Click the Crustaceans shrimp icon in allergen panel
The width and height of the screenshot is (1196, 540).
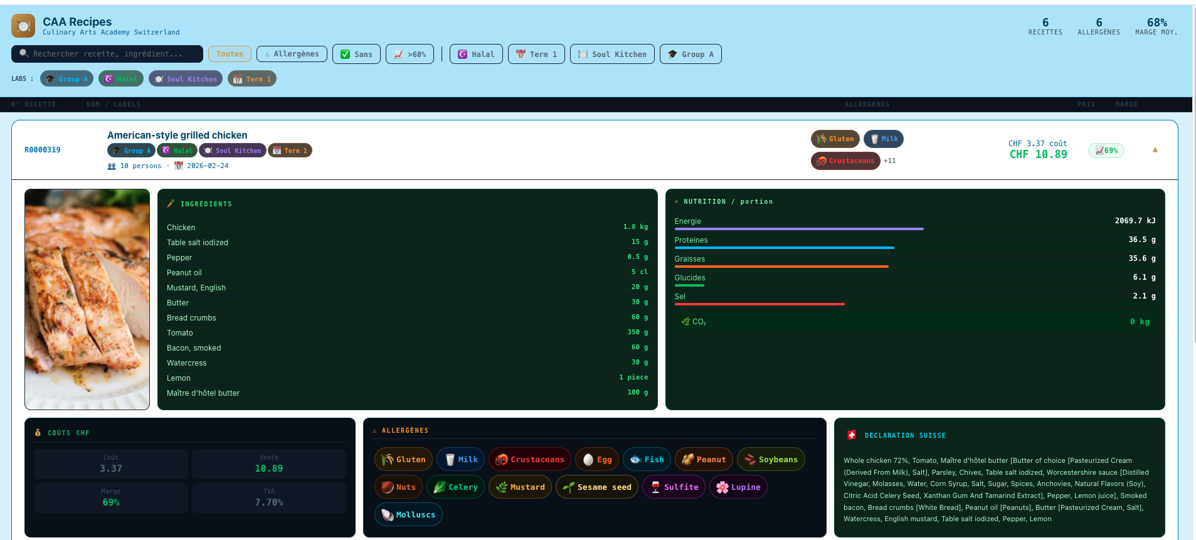click(x=501, y=460)
